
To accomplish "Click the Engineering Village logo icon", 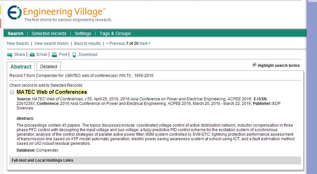I will coord(15,12).
